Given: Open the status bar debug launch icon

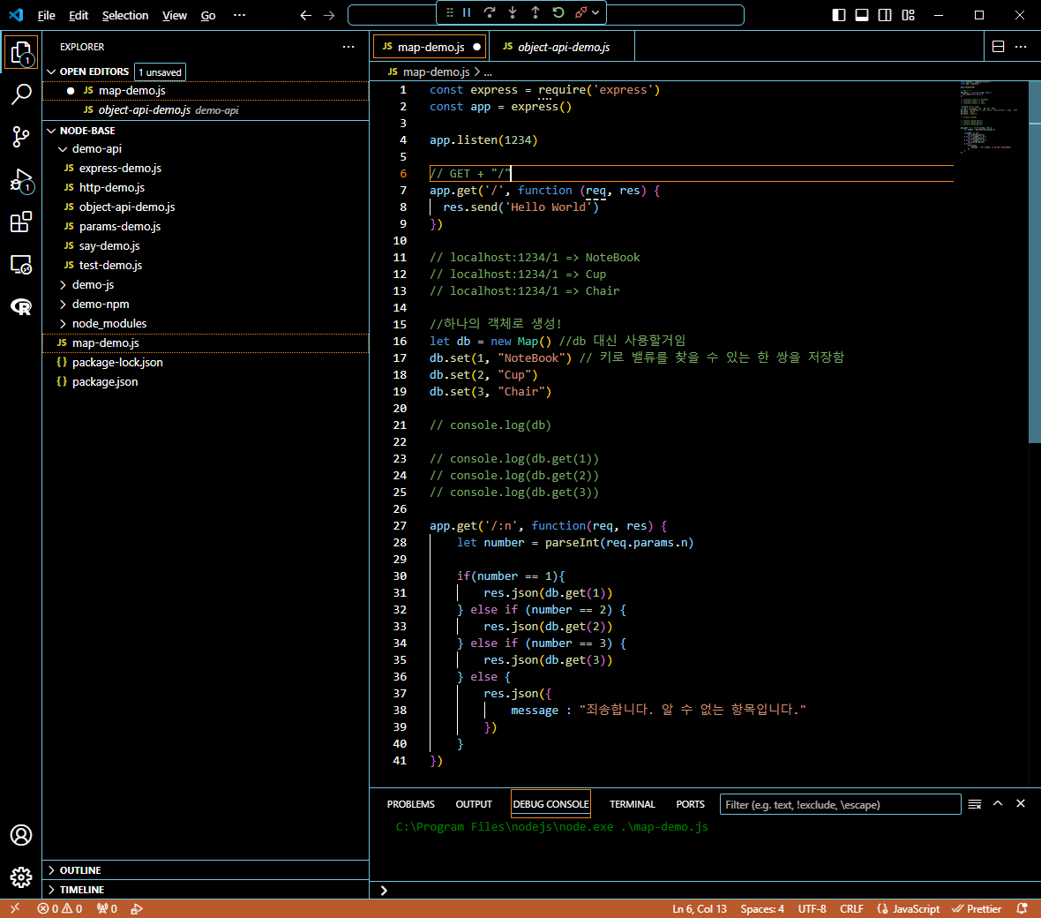Looking at the screenshot, I should click(x=137, y=908).
